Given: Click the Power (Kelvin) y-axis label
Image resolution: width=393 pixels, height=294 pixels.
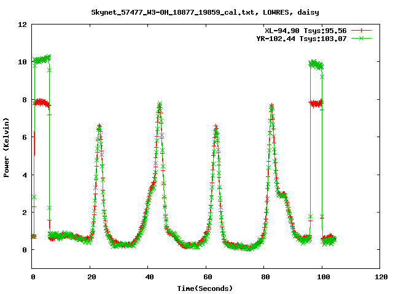Looking at the screenshot, I should point(6,148).
